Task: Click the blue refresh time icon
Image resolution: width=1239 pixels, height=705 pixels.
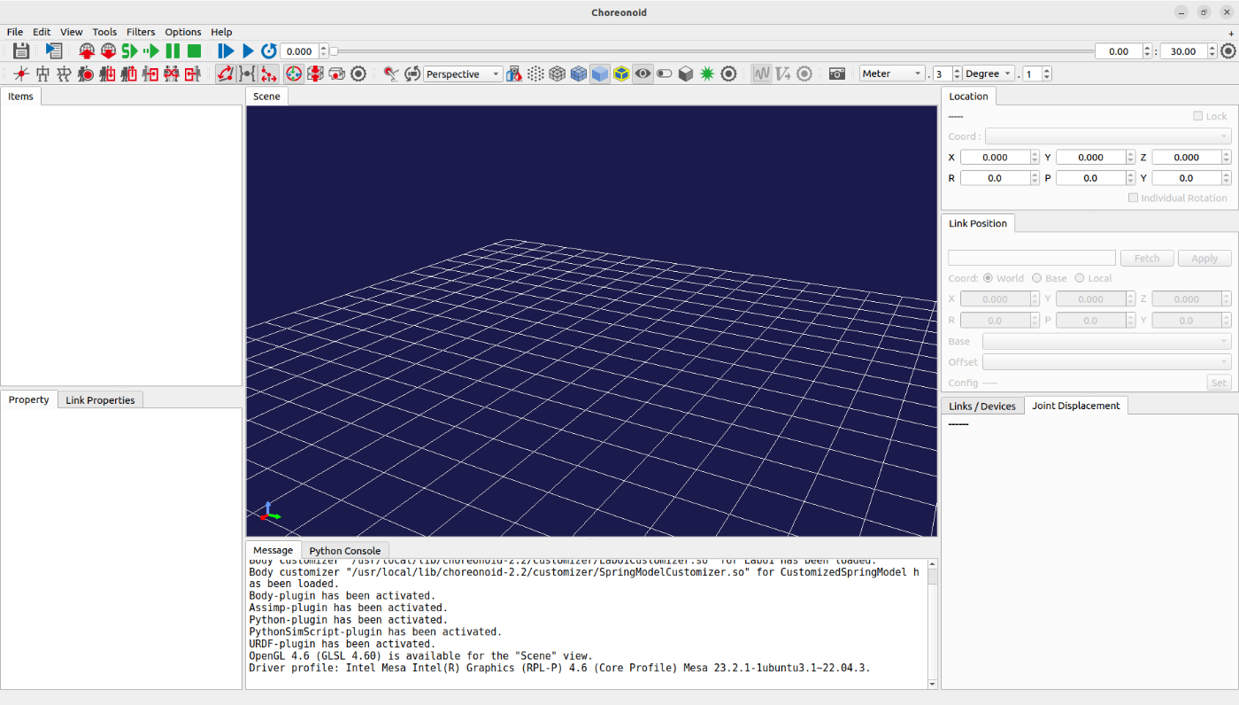Action: point(268,51)
